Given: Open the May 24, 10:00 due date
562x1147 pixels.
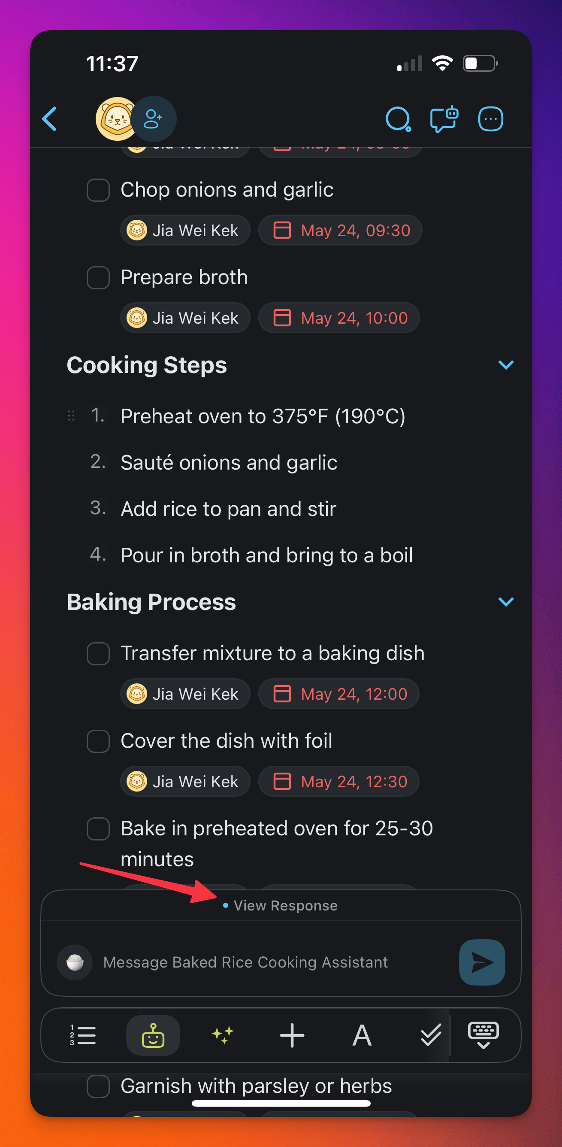Looking at the screenshot, I should coord(339,318).
